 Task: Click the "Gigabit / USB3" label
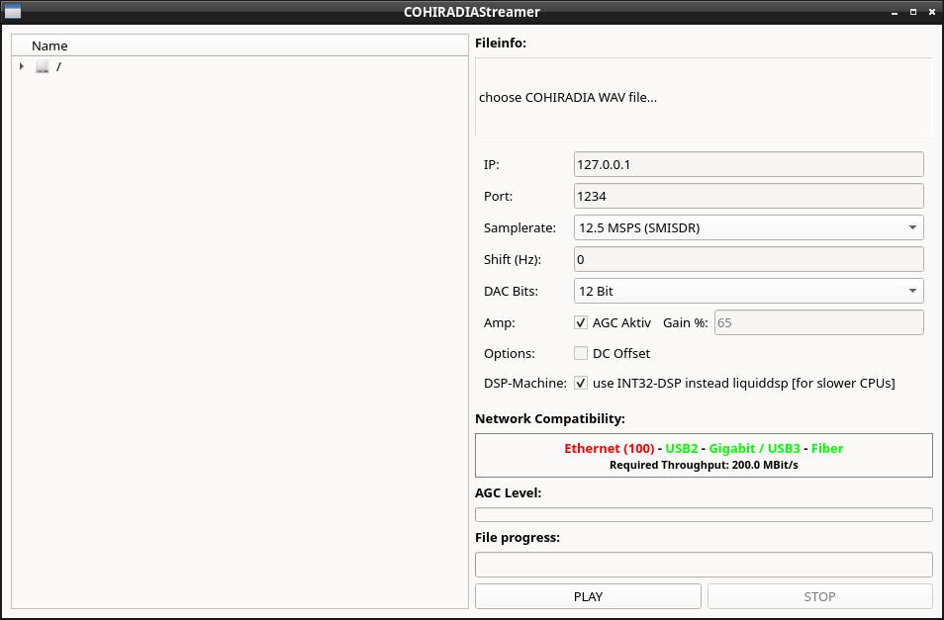click(x=754, y=448)
